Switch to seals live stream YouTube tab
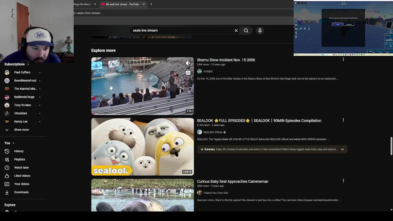393x221 pixels. click(x=122, y=4)
